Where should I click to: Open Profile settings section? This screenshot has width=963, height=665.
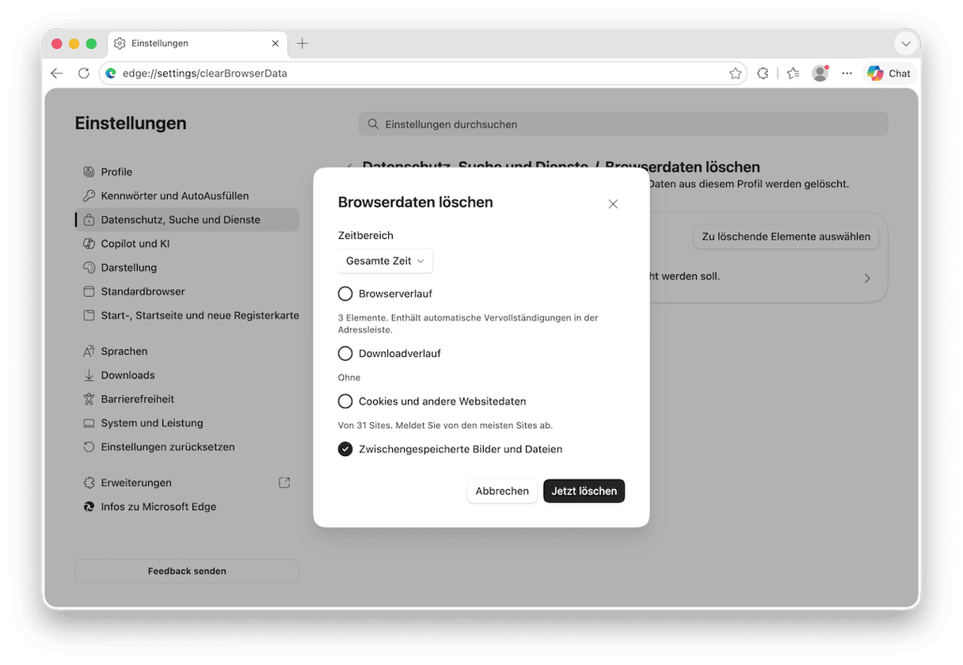click(x=187, y=172)
